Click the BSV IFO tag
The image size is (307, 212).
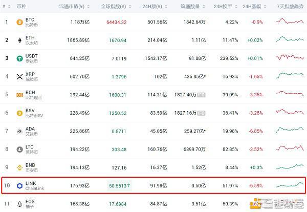click(x=201, y=113)
